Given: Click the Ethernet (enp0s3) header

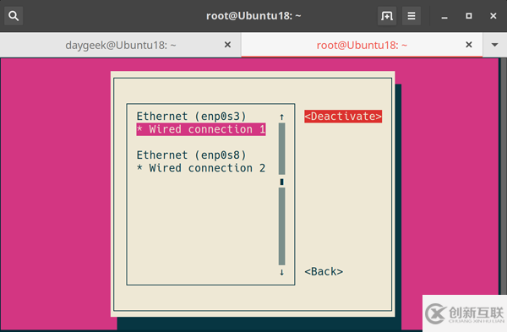Looking at the screenshot, I should [x=191, y=117].
